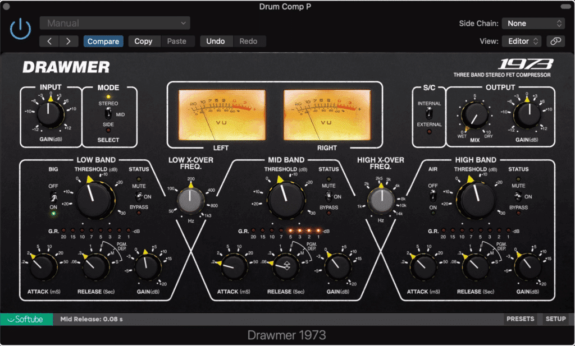Click the Compare button
Viewport: 575px width, 346px height.
coord(103,41)
